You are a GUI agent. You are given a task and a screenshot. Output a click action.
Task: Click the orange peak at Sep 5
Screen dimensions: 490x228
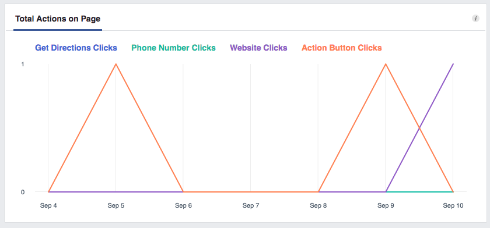coord(116,64)
